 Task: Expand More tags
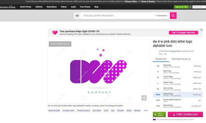146,111
